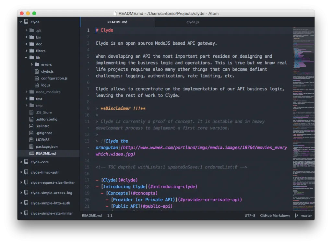Screen dimensions: 332x245
Task: Expand the clyde-request-size-limiter project
Action: [21, 182]
